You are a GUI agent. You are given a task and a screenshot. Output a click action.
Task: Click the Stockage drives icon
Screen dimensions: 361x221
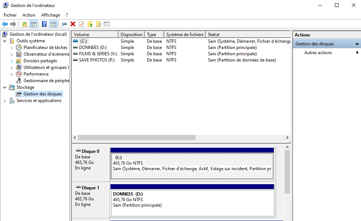tap(12, 87)
